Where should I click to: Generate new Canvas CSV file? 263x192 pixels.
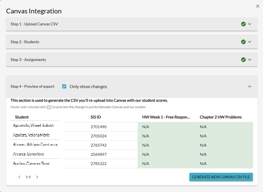(x=221, y=177)
